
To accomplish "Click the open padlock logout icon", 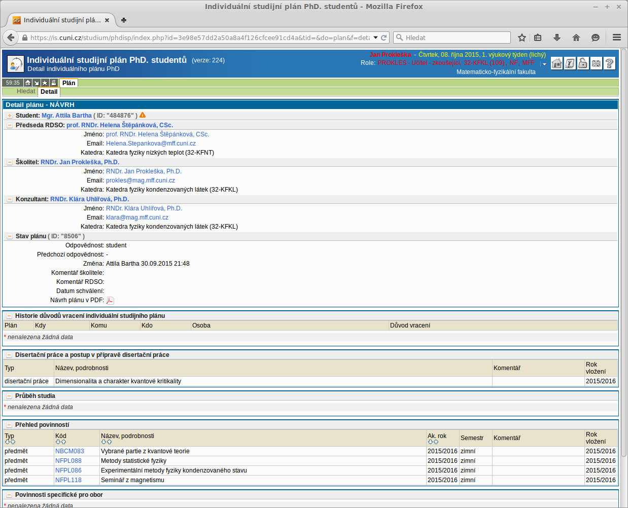I will (x=583, y=63).
